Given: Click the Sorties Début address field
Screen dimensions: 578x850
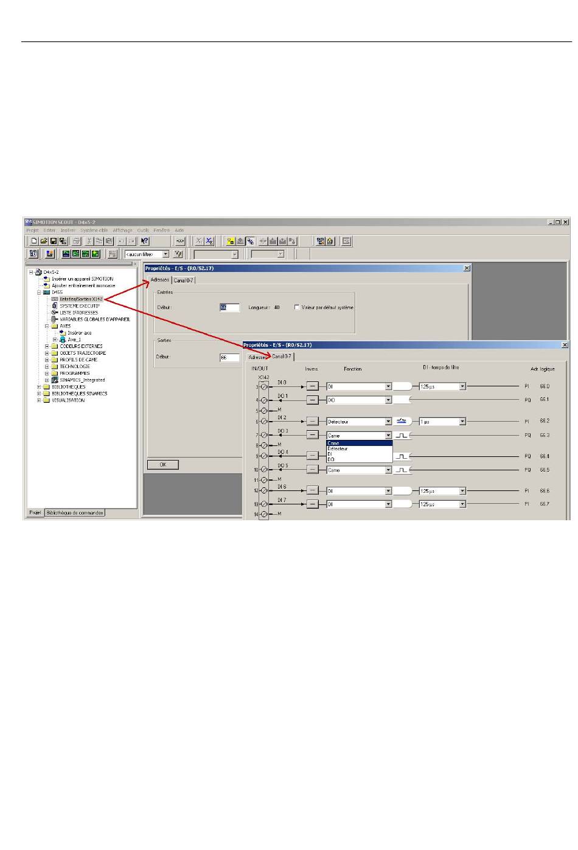Looking at the screenshot, I should 229,357.
